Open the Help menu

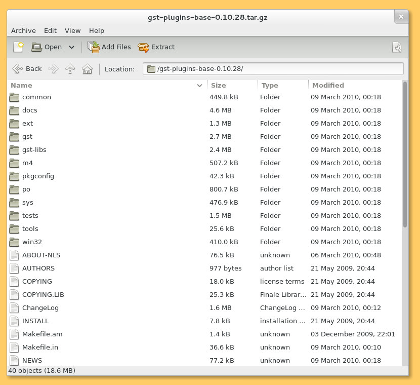tap(97, 30)
